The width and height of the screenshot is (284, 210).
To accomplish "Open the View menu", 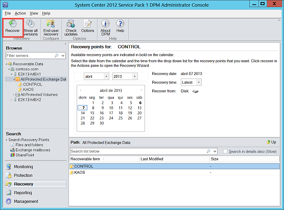I will (34, 13).
